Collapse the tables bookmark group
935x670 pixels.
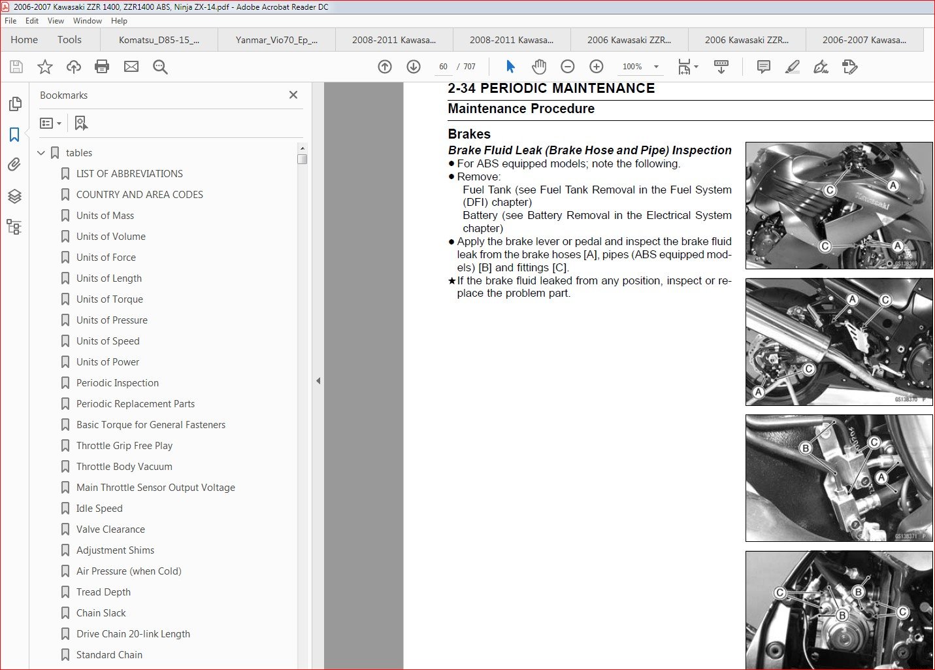coord(41,153)
